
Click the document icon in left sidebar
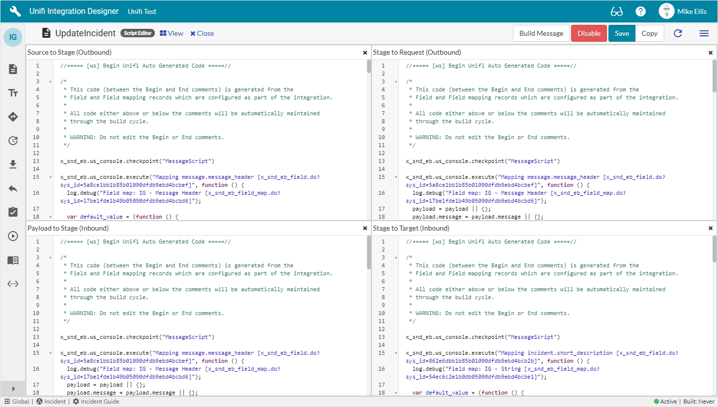tap(13, 69)
